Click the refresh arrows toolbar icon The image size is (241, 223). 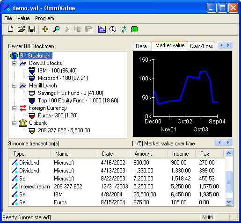[x=124, y=29]
